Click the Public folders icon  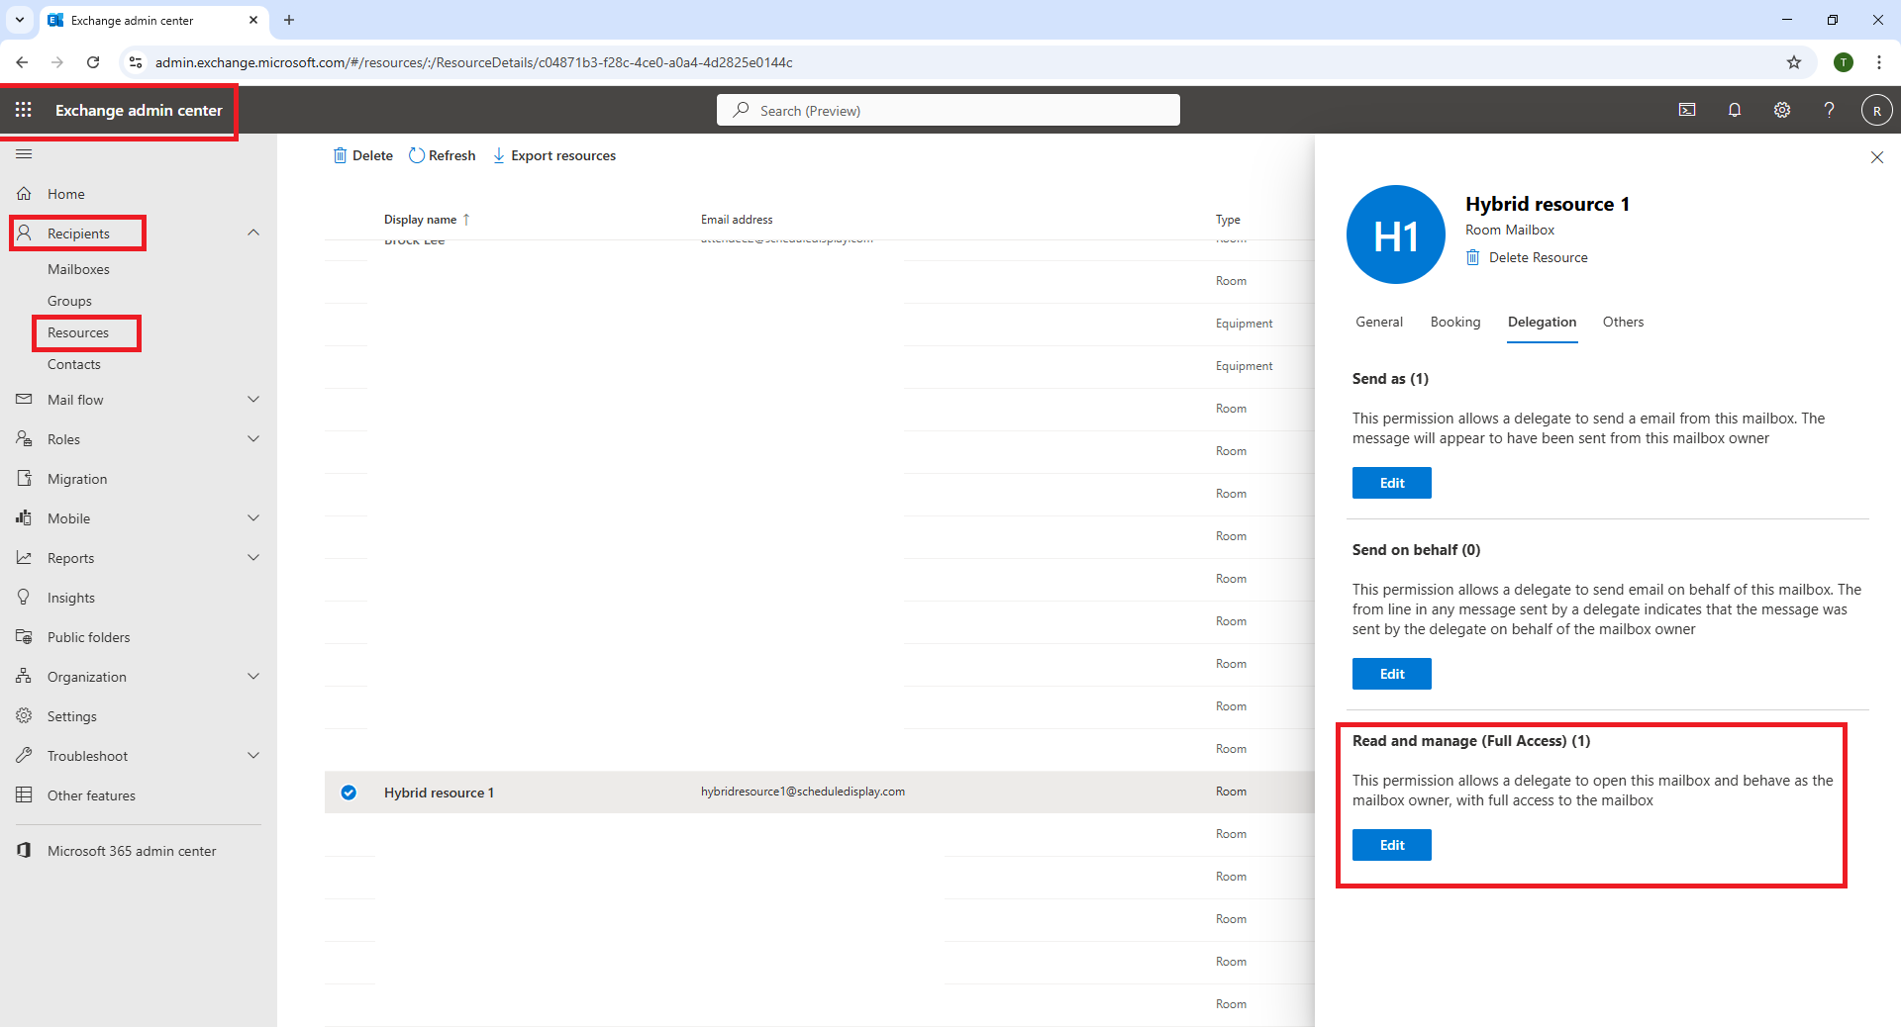pyautogui.click(x=24, y=637)
